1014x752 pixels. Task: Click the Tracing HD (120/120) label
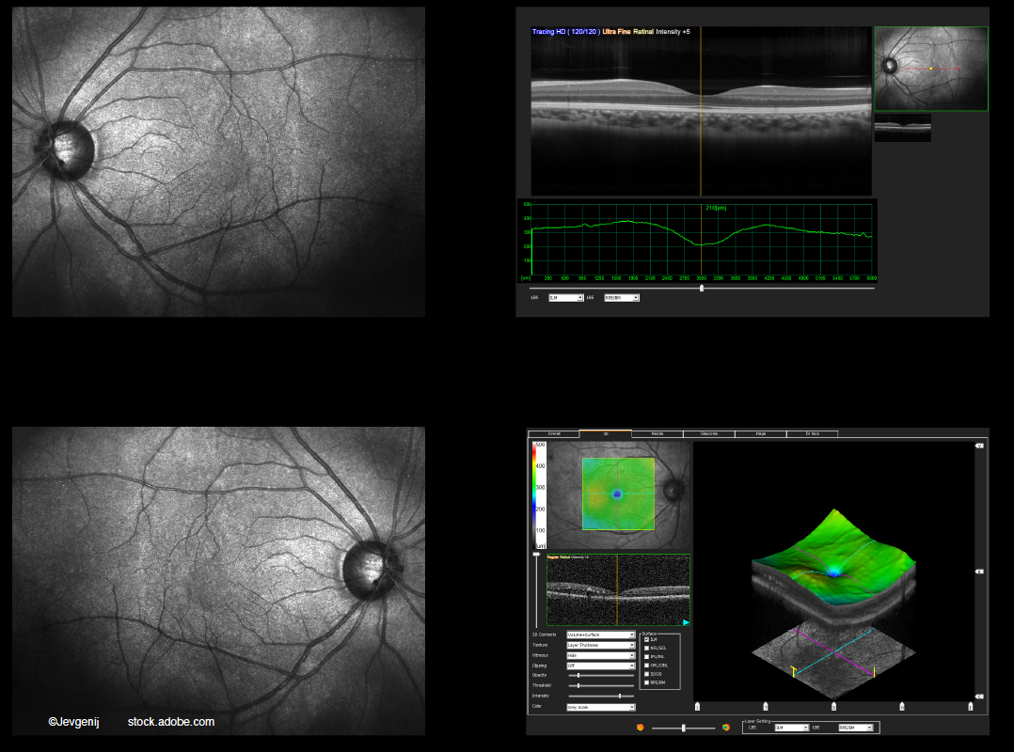566,32
